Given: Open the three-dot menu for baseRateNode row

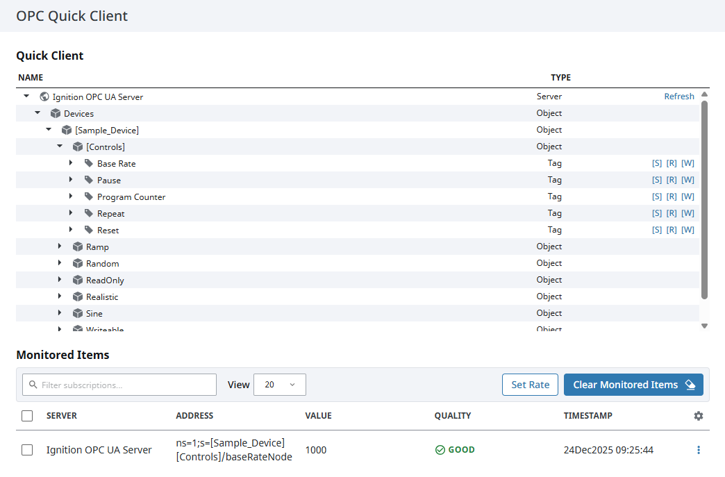Looking at the screenshot, I should (x=698, y=450).
